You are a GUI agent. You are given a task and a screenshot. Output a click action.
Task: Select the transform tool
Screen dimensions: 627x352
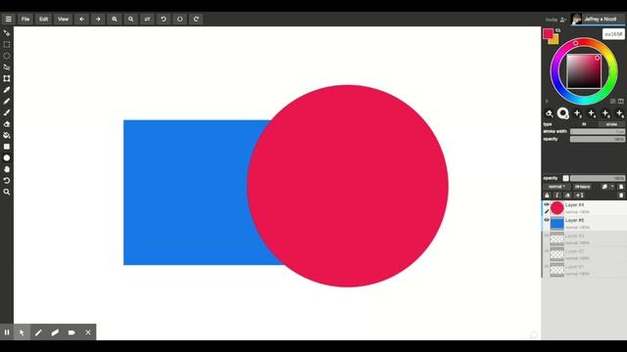click(7, 78)
